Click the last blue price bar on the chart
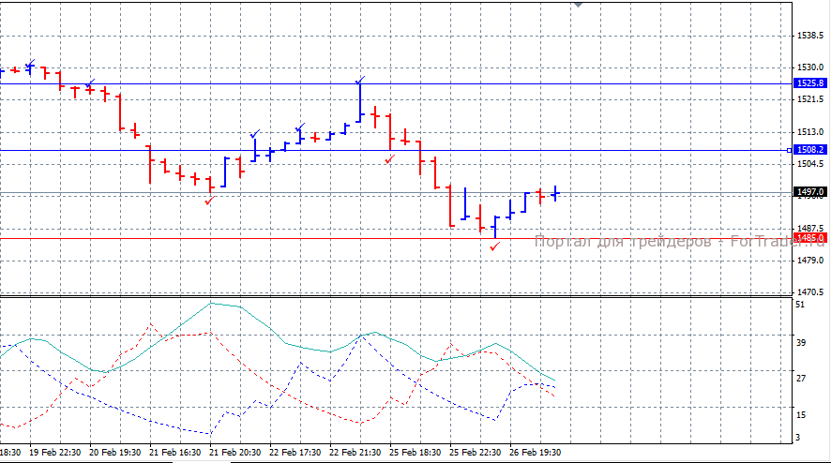The image size is (831, 463). coord(556,193)
